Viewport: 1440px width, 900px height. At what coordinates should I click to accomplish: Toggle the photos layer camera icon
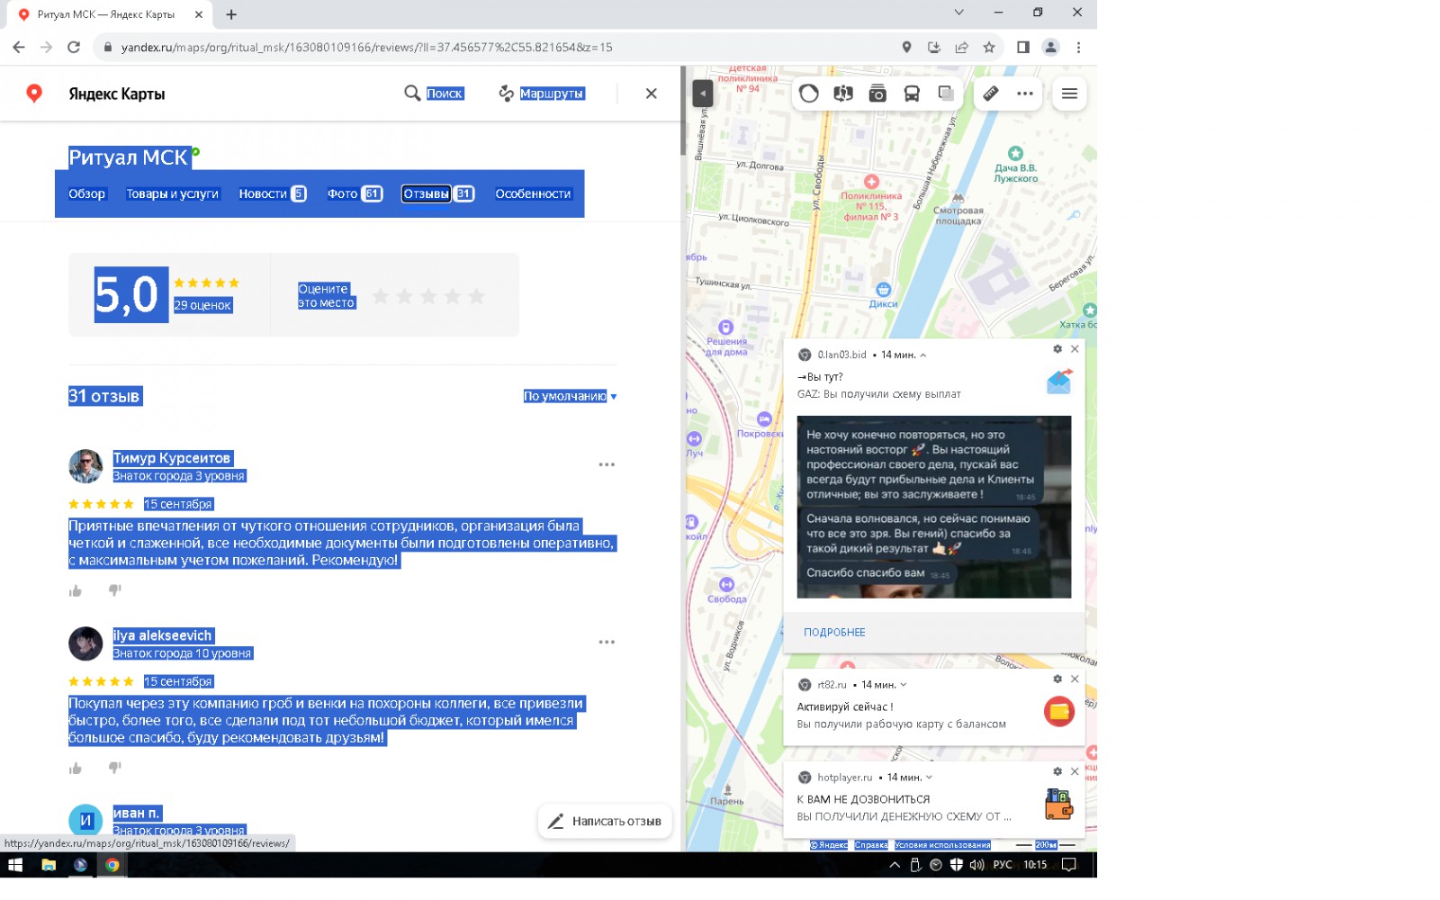877,94
